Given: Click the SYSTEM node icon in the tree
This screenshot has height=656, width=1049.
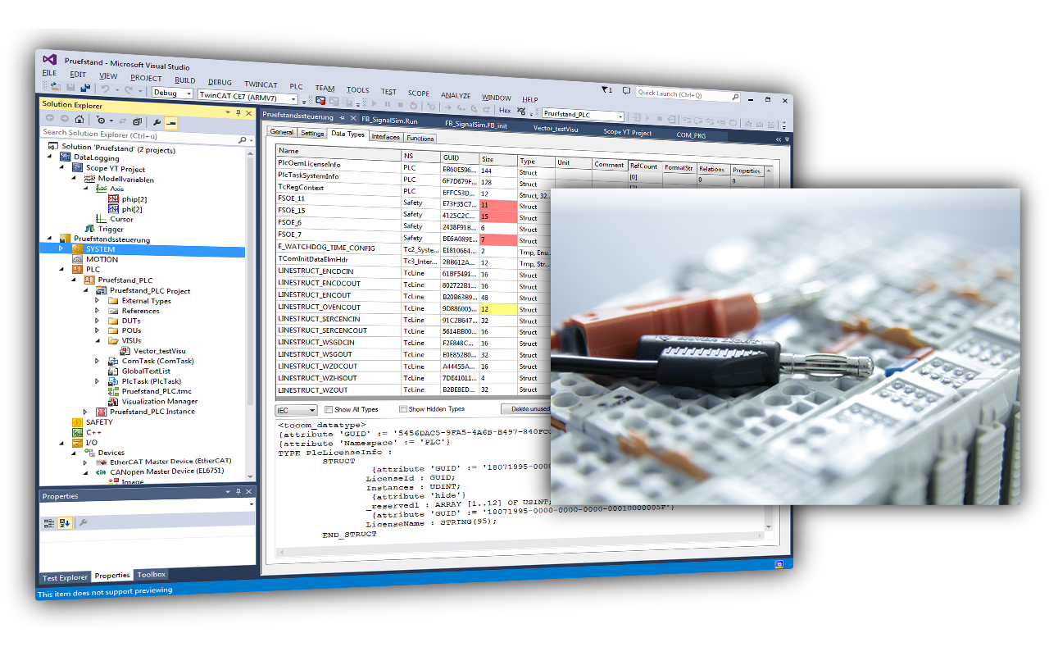Looking at the screenshot, I should (x=77, y=249).
